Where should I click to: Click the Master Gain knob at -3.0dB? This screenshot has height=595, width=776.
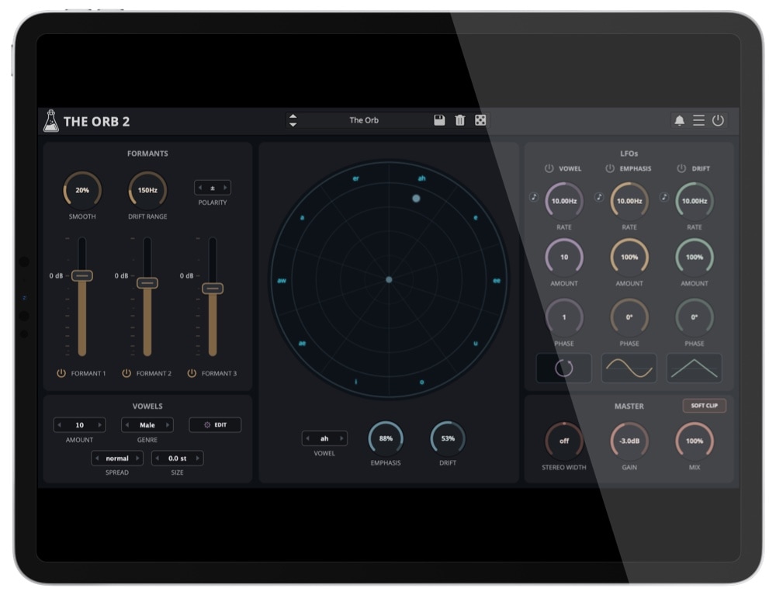tap(629, 441)
